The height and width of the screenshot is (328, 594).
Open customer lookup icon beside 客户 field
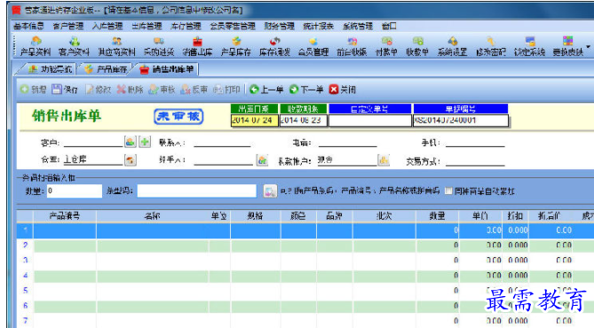click(x=131, y=142)
